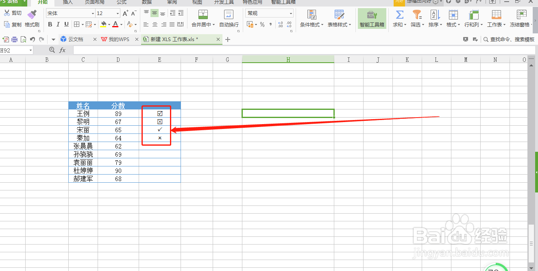Screen dimensions: 538x271
Task: Click the fx insert function icon
Action: tap(63, 50)
